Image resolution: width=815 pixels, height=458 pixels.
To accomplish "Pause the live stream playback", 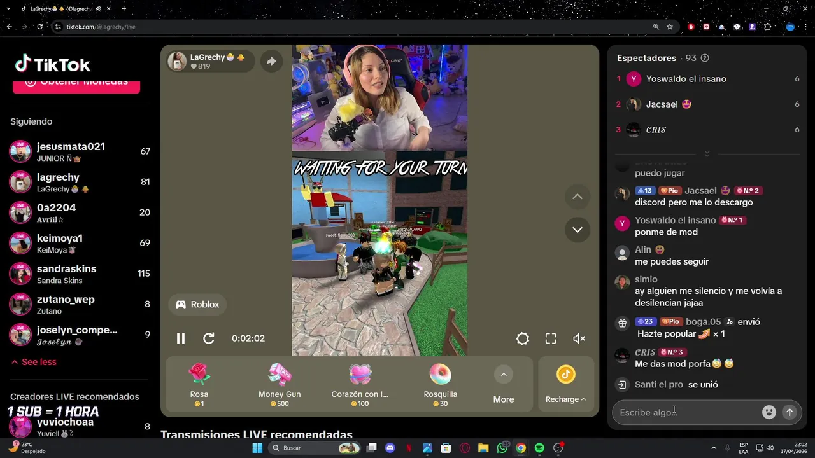I will tap(181, 338).
